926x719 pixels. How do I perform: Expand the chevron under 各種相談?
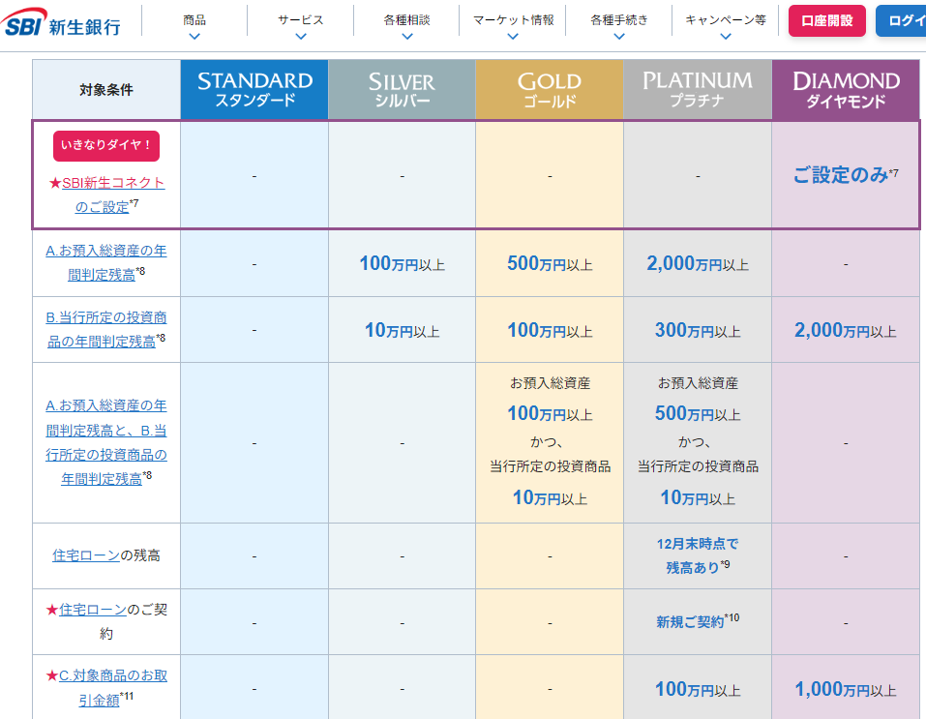pos(407,37)
